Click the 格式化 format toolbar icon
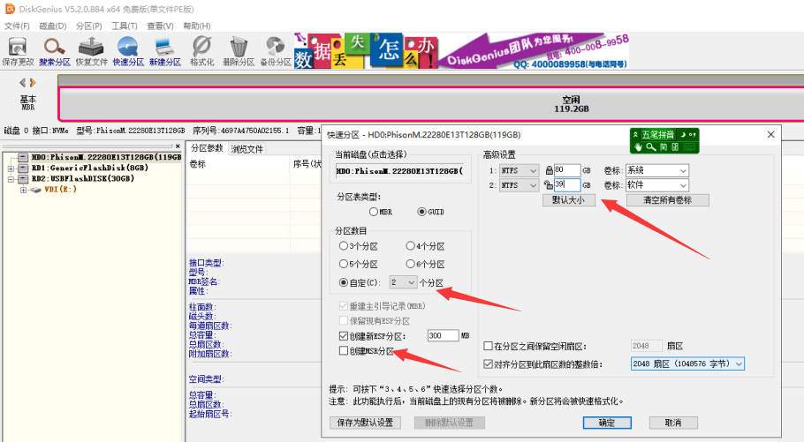The image size is (804, 442). point(201,51)
